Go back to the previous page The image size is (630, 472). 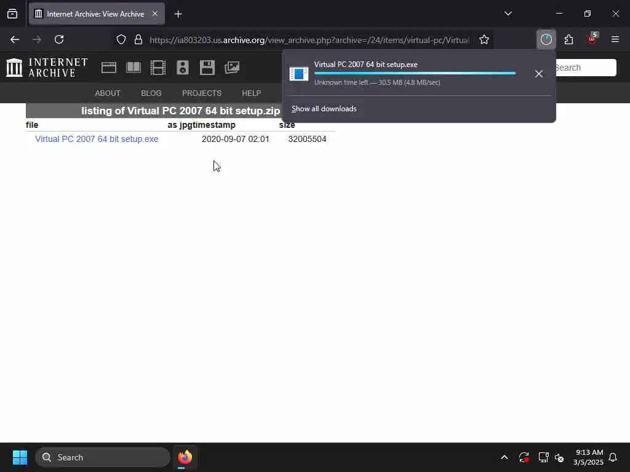click(15, 39)
